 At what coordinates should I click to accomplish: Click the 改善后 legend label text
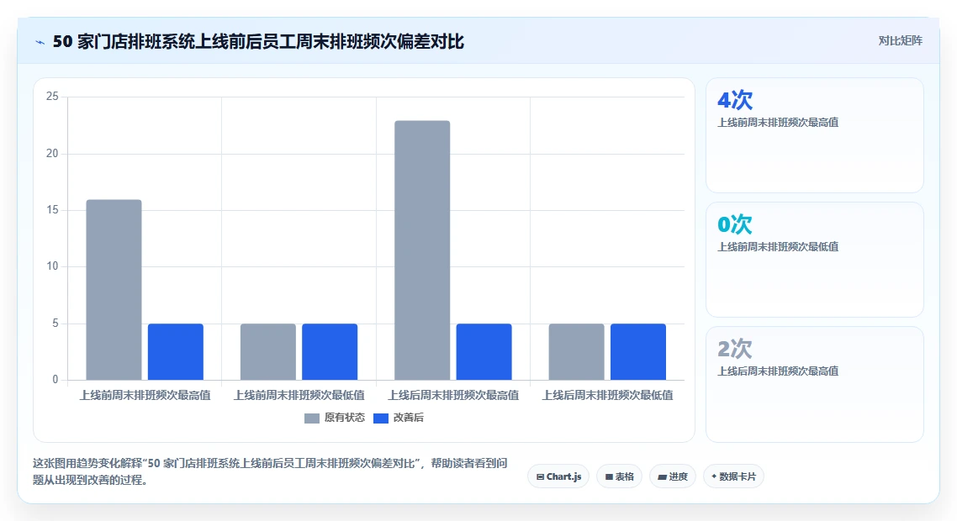point(409,418)
